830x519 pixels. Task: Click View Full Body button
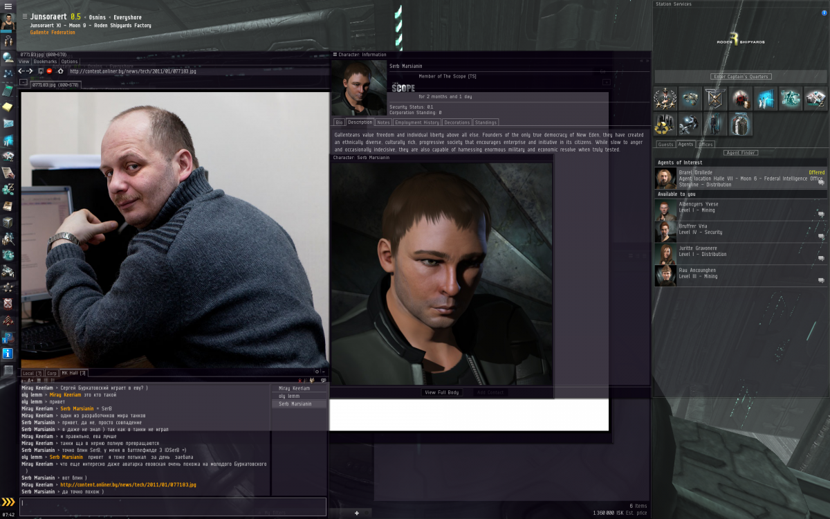pos(442,392)
